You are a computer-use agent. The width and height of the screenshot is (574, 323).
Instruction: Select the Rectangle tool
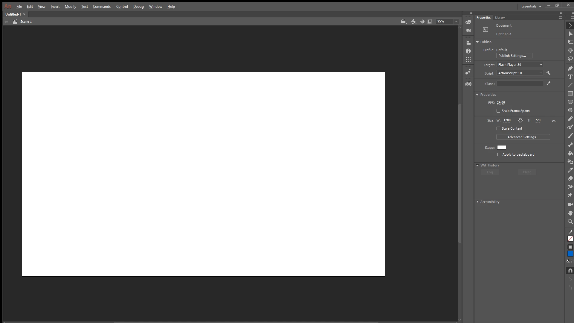coord(570,94)
